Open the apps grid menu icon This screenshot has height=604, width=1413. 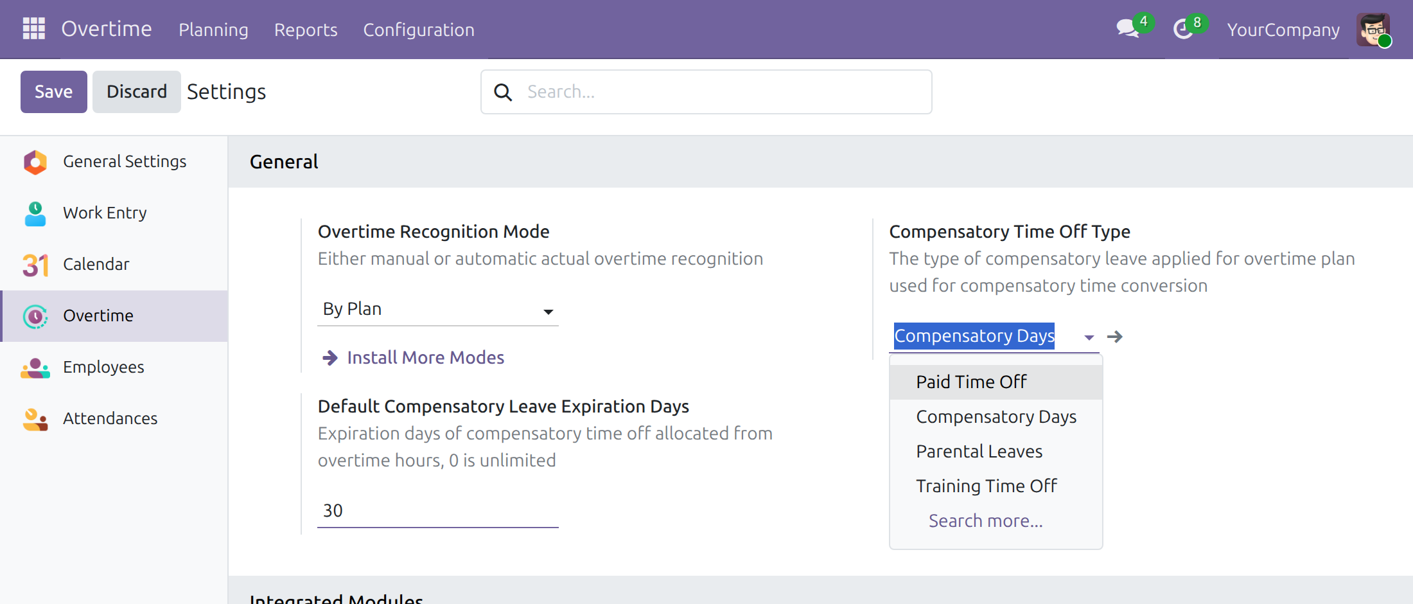tap(33, 29)
